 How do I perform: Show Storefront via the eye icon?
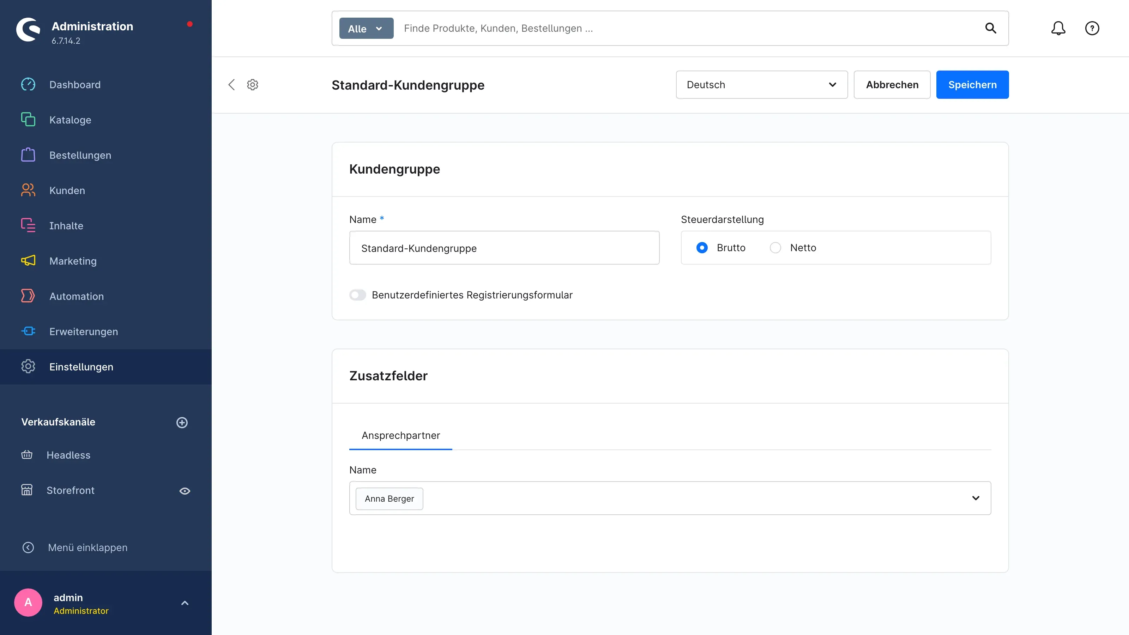185,491
